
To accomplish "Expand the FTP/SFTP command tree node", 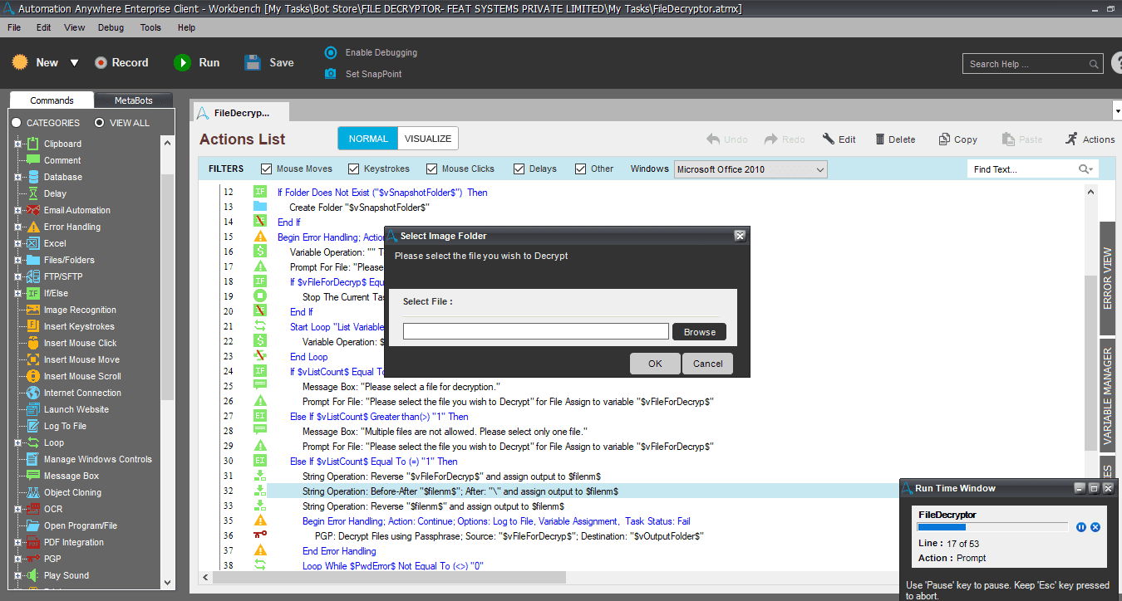I will 17,276.
